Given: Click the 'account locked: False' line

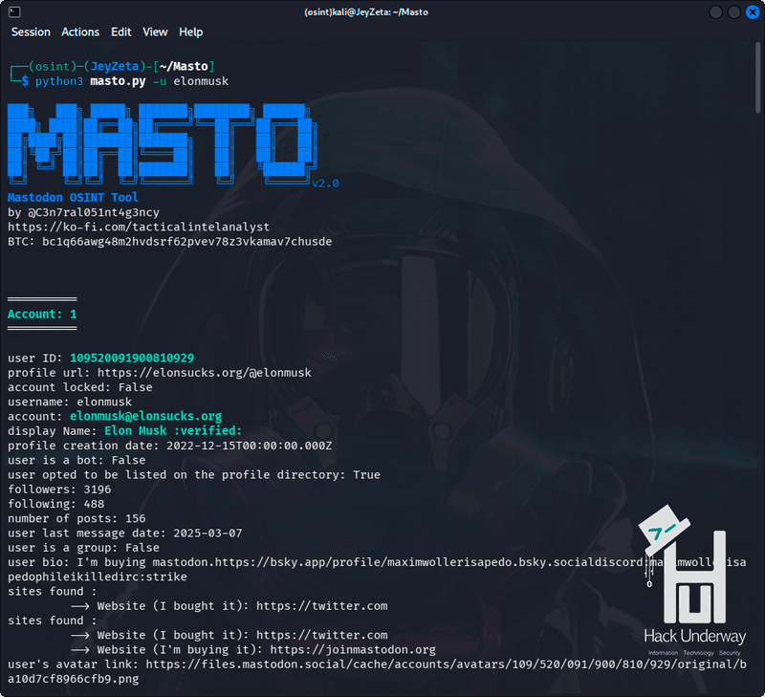Looking at the screenshot, I should (x=80, y=387).
